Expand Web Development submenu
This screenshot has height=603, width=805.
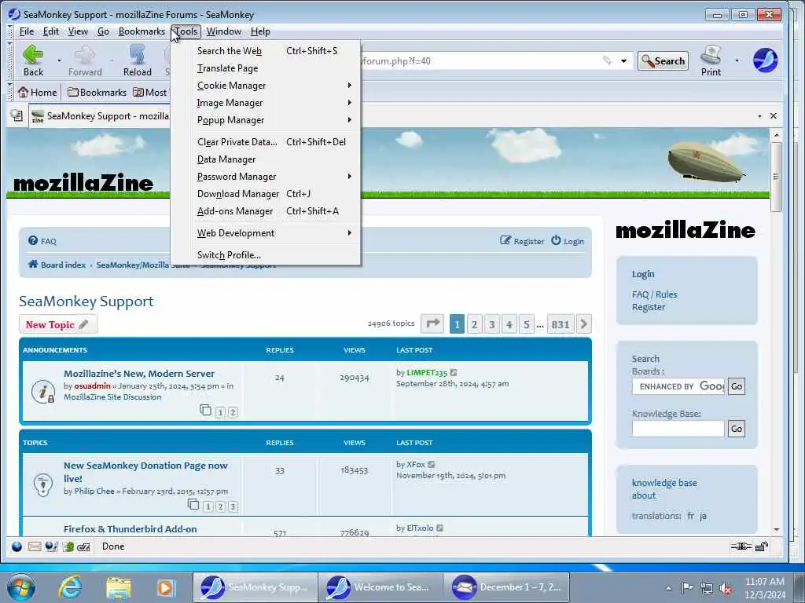(266, 233)
